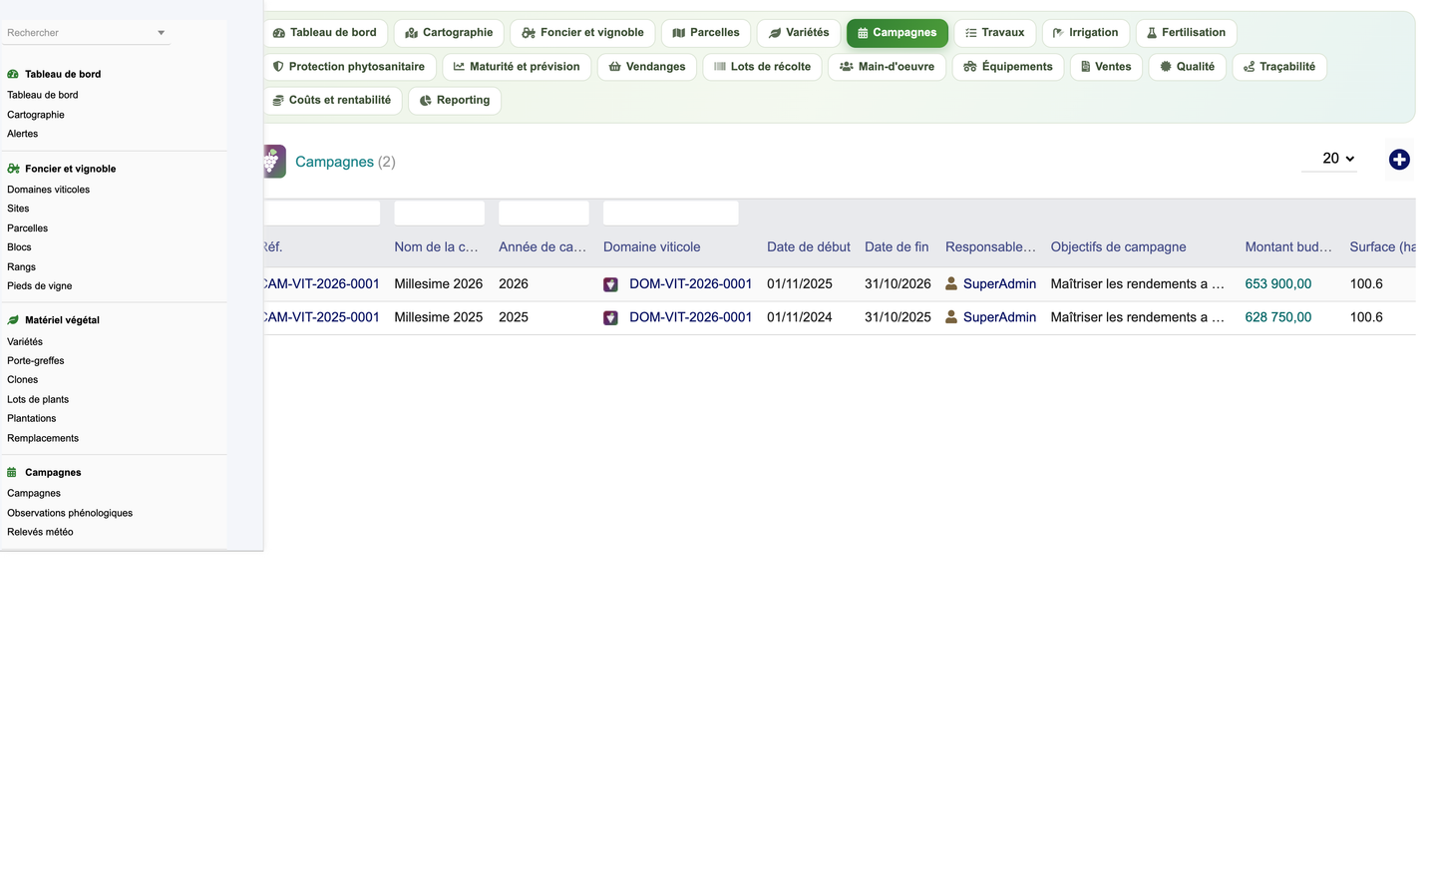Open the Tableau de bord top tab

[x=325, y=33]
